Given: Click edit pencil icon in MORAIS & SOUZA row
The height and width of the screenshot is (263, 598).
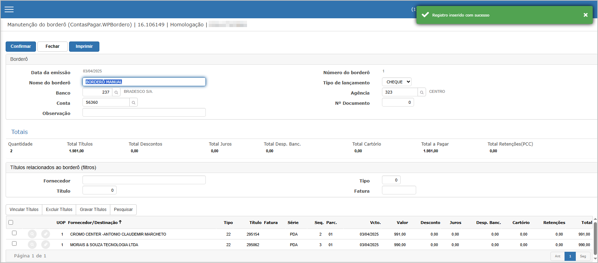Looking at the screenshot, I should 45,245.
